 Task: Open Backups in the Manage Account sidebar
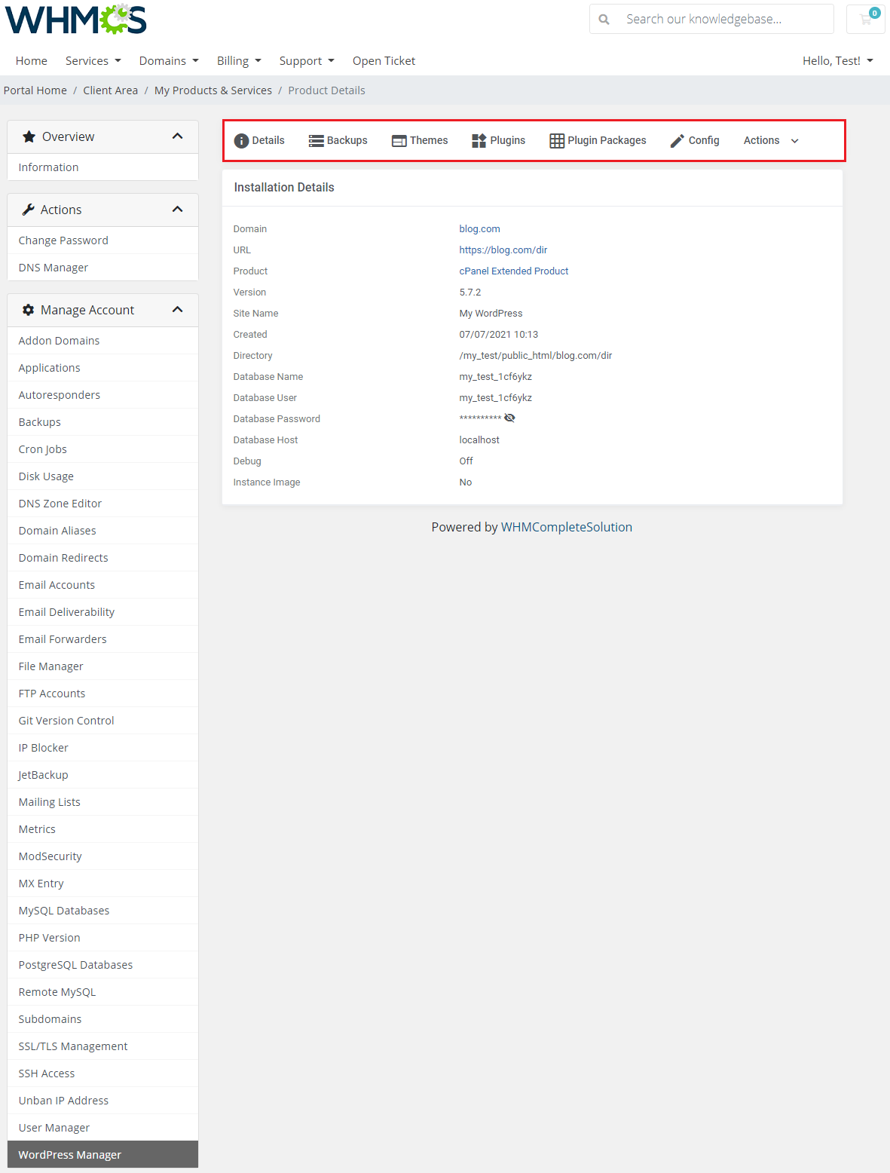coord(102,422)
